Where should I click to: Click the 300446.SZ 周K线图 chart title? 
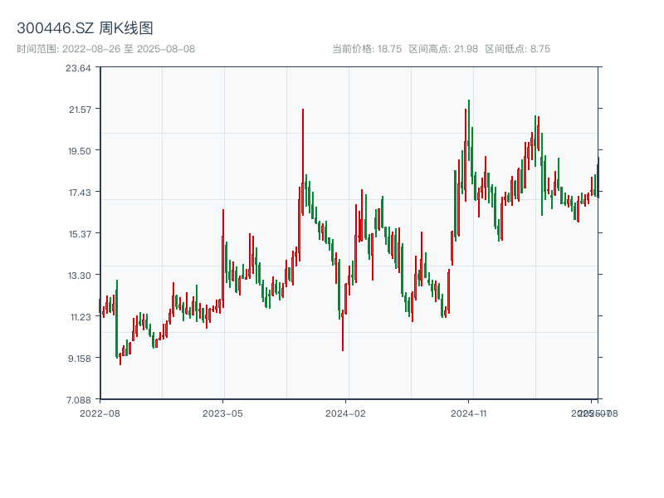coord(85,29)
